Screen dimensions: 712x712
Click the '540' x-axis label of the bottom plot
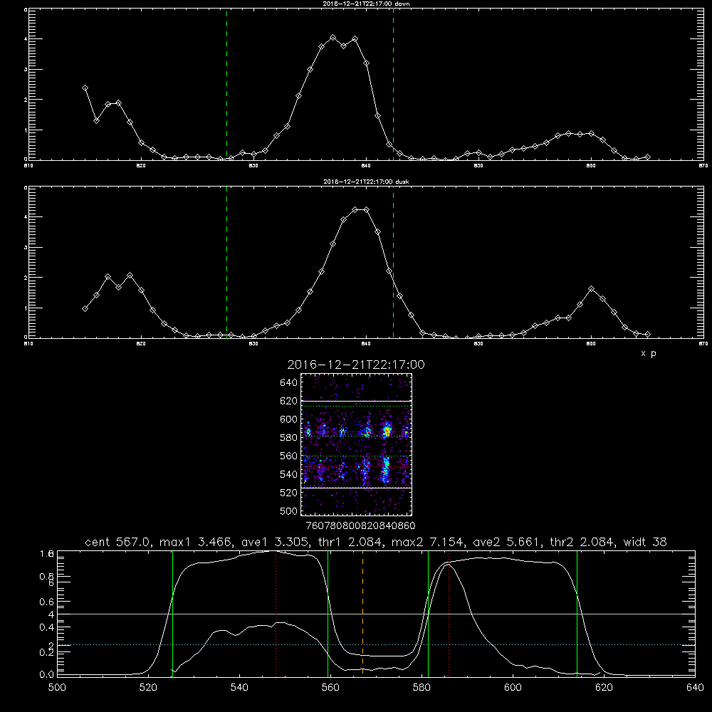click(239, 688)
